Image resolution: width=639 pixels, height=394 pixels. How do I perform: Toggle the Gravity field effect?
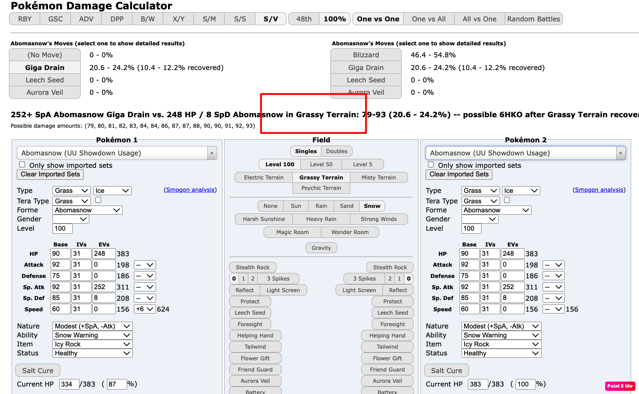tap(321, 248)
